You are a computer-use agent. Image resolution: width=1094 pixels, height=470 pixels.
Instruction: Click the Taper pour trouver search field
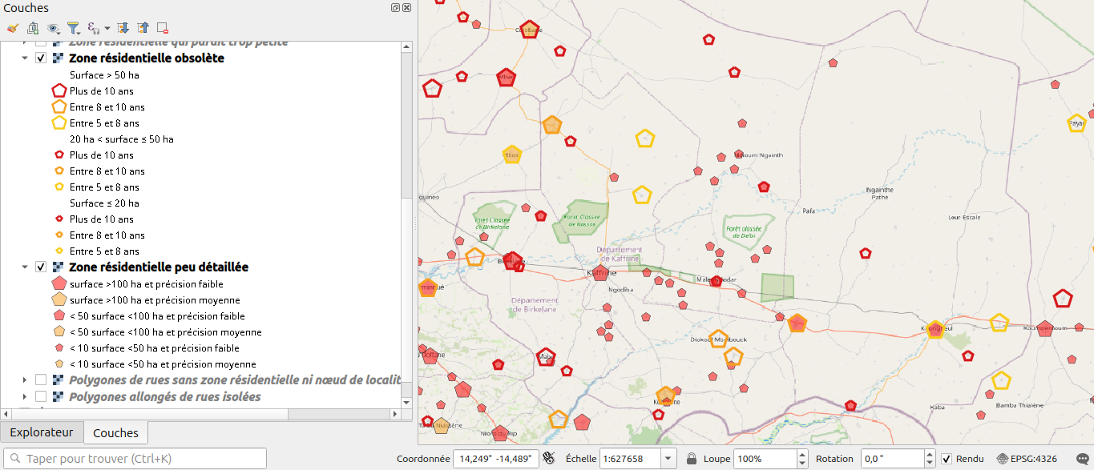pyautogui.click(x=135, y=459)
